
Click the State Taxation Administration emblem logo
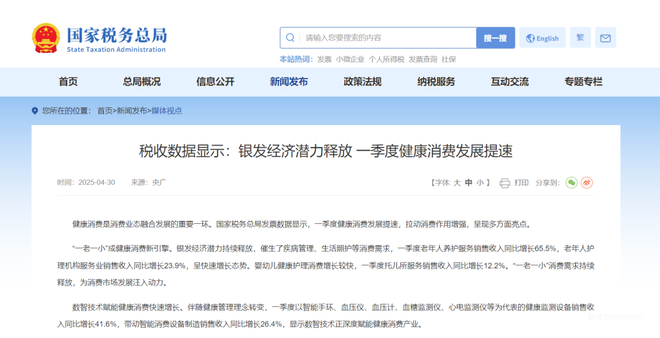click(x=46, y=38)
